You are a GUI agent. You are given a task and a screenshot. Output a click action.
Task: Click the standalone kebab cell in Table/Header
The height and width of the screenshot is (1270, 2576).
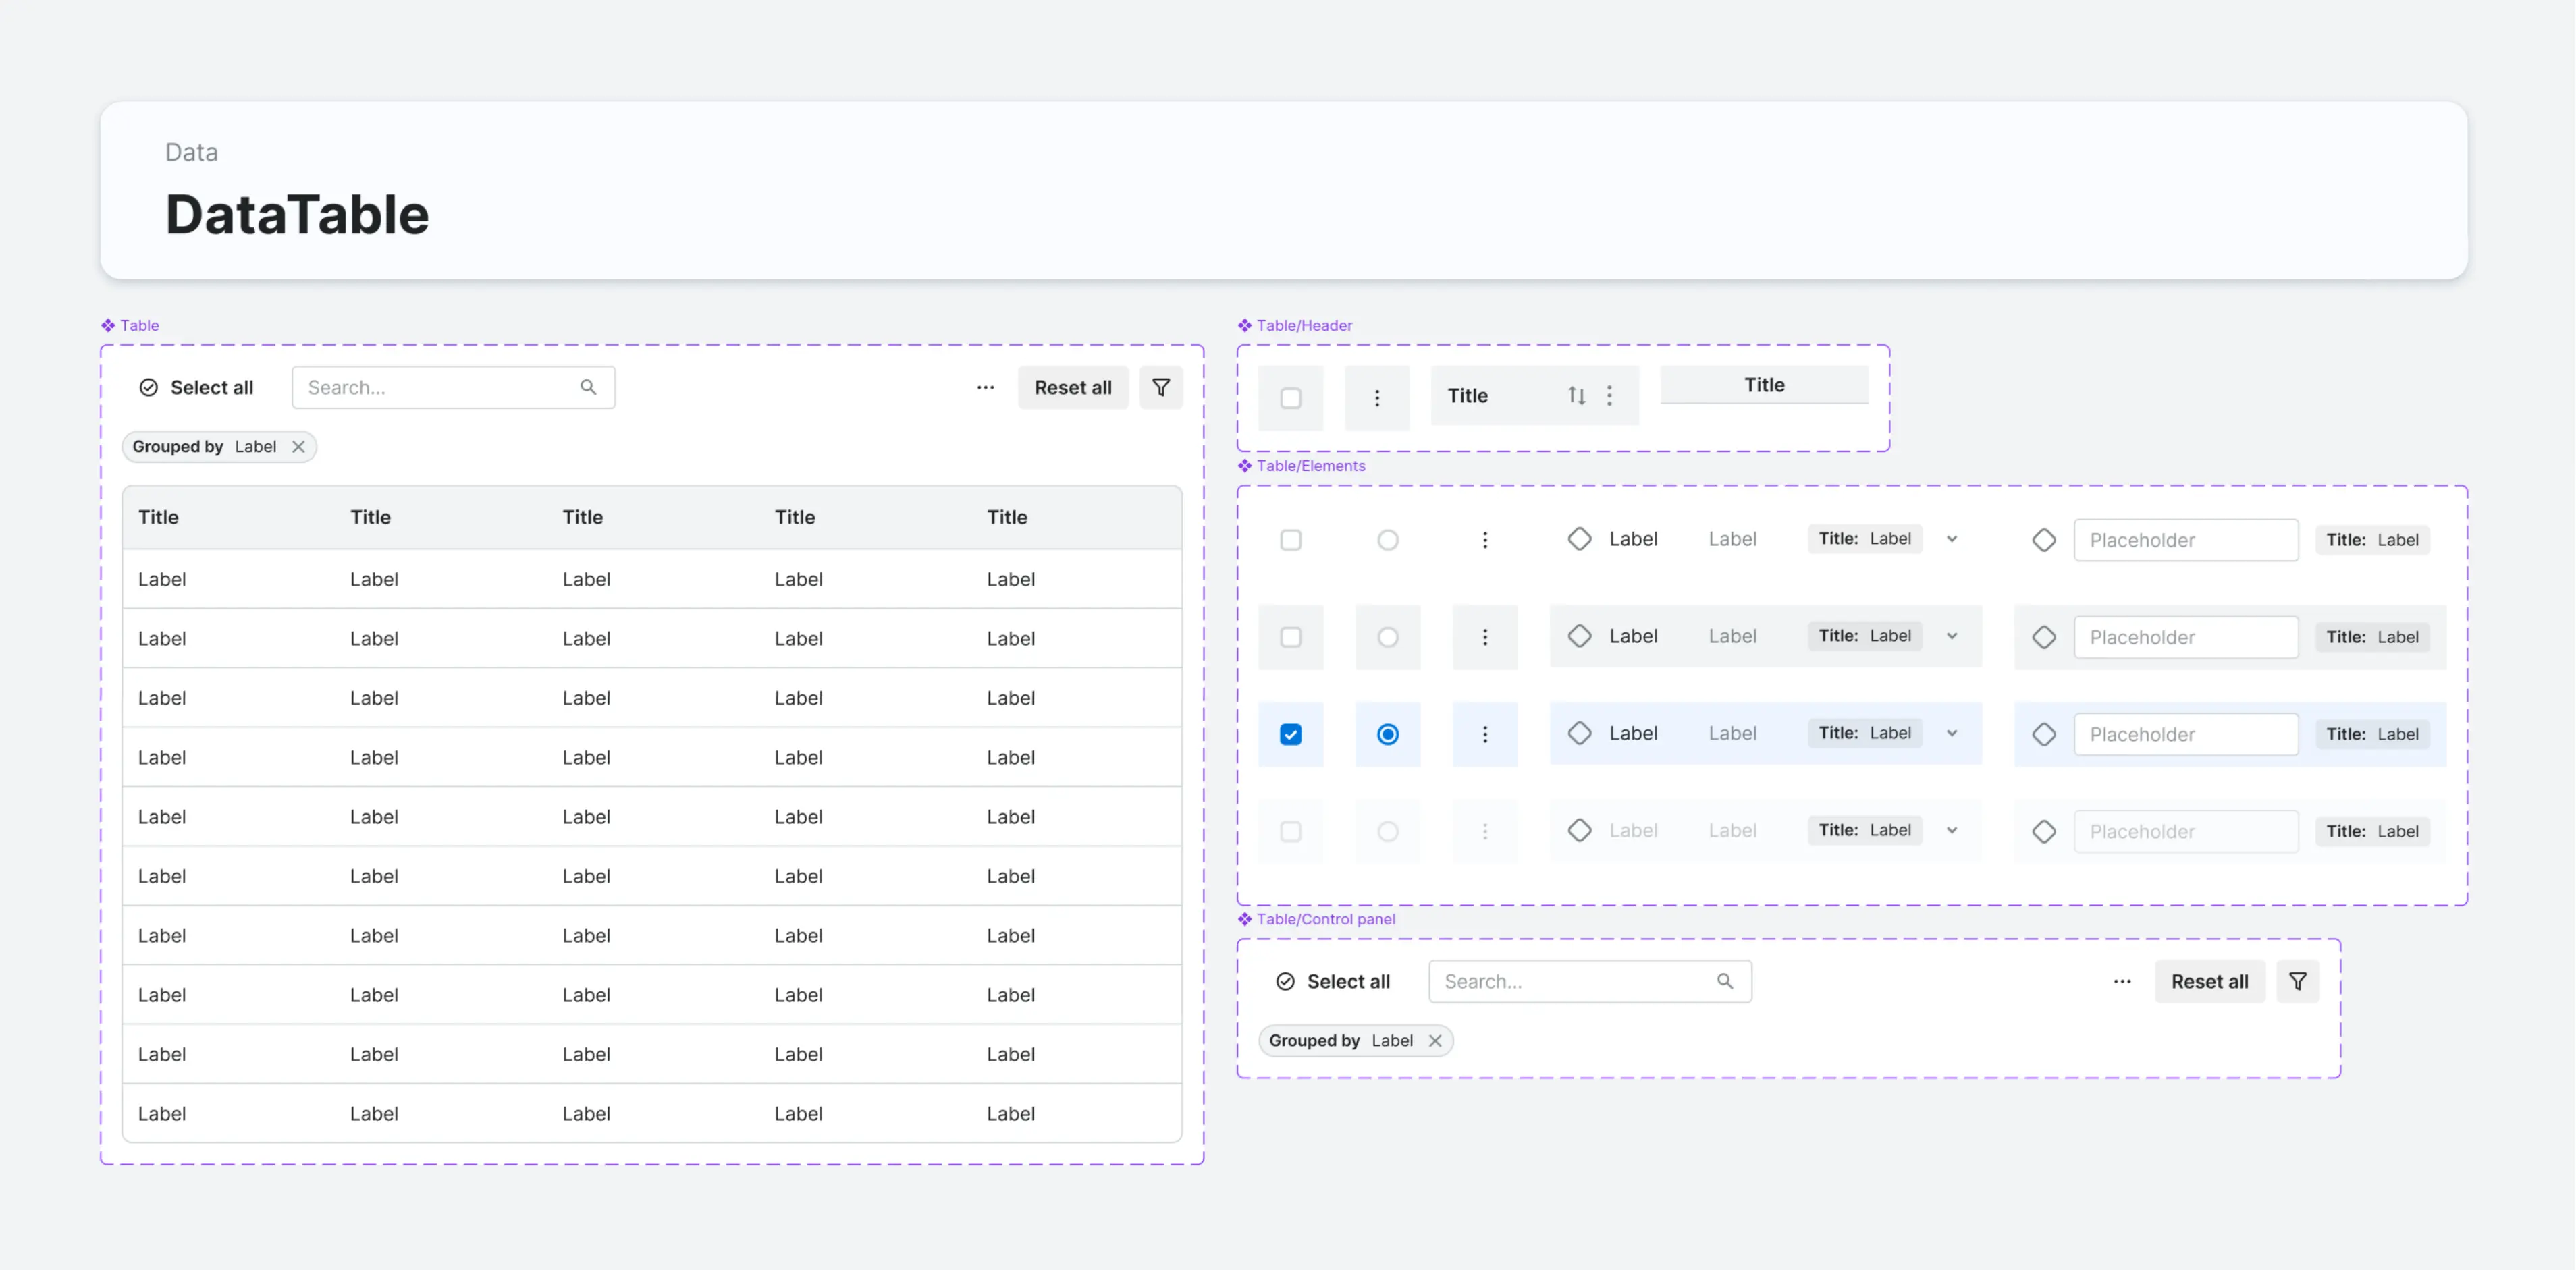point(1377,398)
